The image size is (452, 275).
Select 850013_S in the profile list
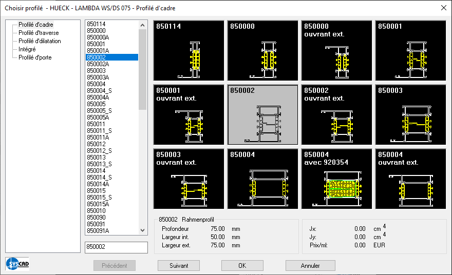click(112, 164)
